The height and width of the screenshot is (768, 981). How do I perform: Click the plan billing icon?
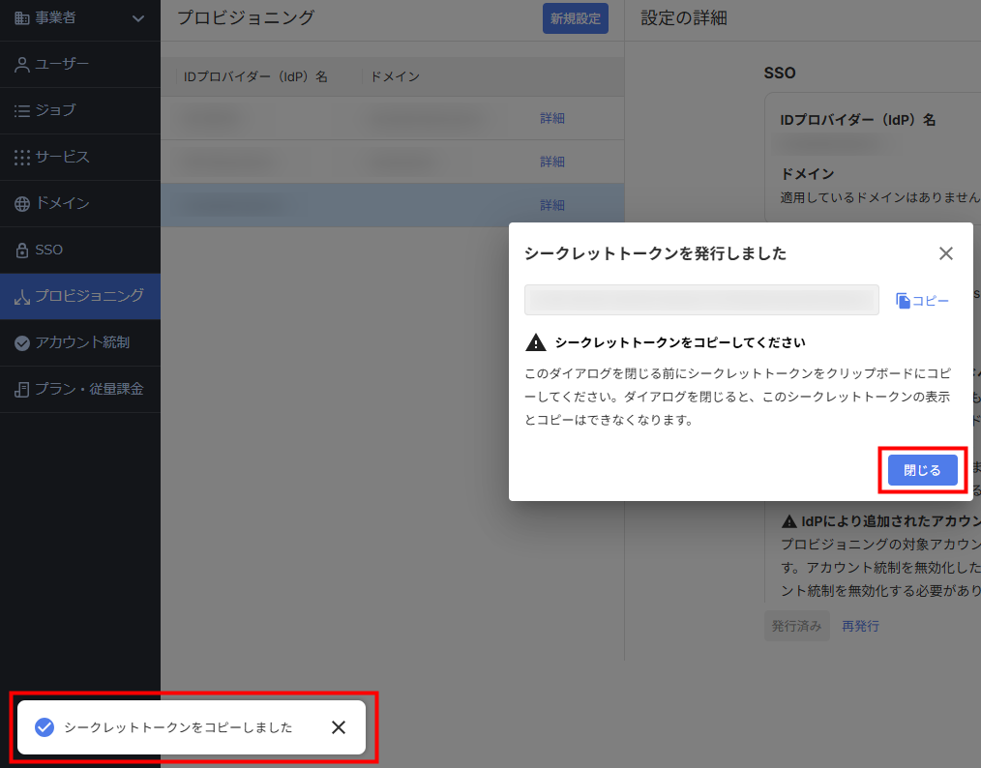pos(22,390)
